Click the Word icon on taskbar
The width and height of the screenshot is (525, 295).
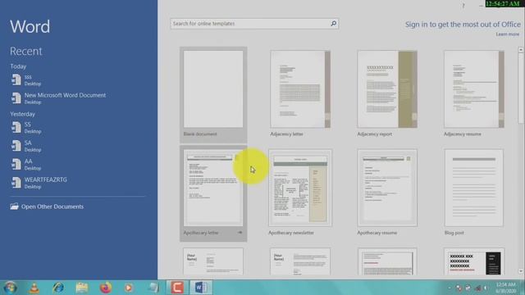201,288
